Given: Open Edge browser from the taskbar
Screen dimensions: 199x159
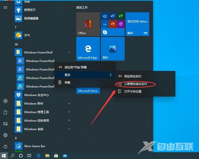Looking at the screenshot, I should tap(39, 156).
